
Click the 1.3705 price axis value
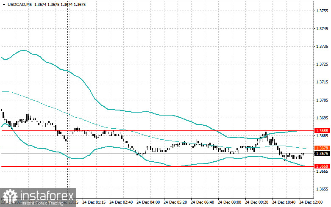coord(323,100)
